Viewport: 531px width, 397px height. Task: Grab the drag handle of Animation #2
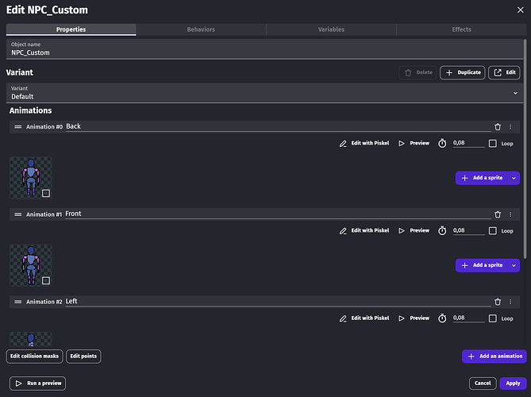18,302
